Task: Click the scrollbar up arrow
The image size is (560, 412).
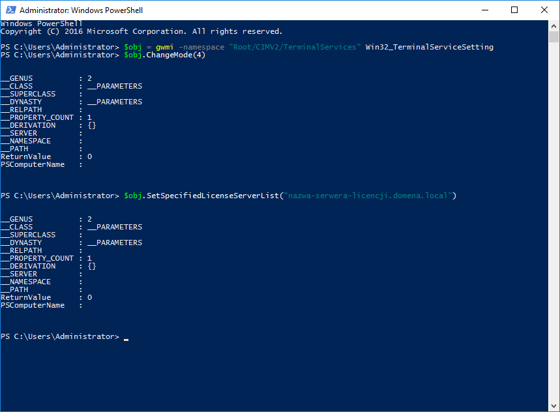Action: click(x=553, y=25)
